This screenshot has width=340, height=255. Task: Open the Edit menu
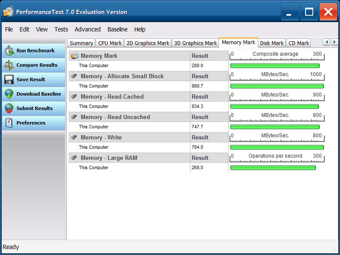24,29
